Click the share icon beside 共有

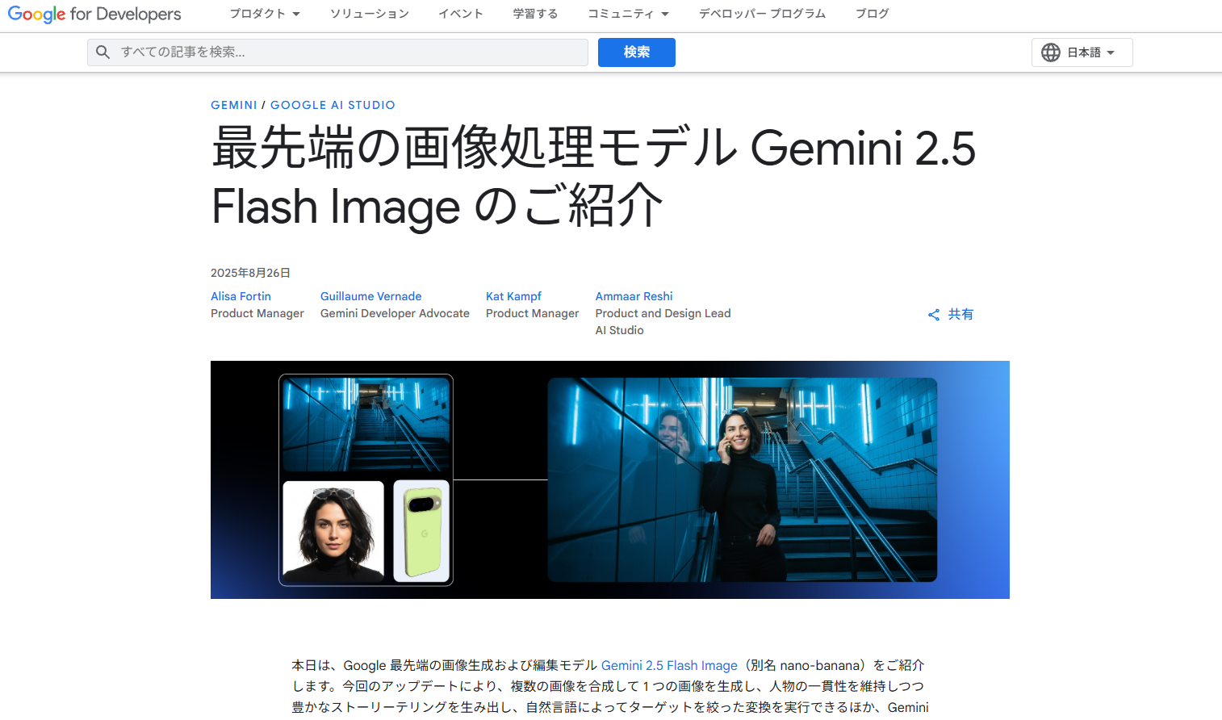coord(934,315)
